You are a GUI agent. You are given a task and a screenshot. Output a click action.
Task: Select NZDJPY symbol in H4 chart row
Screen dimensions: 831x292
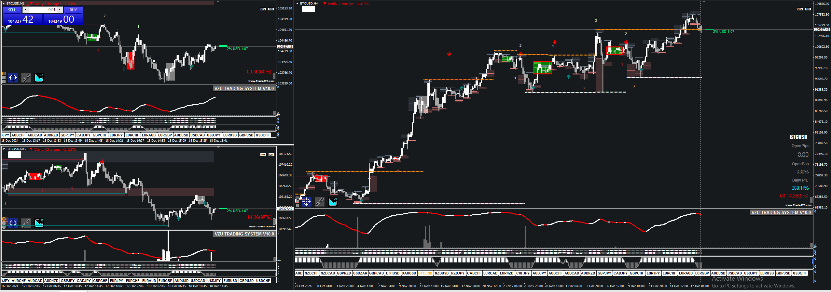(458, 273)
